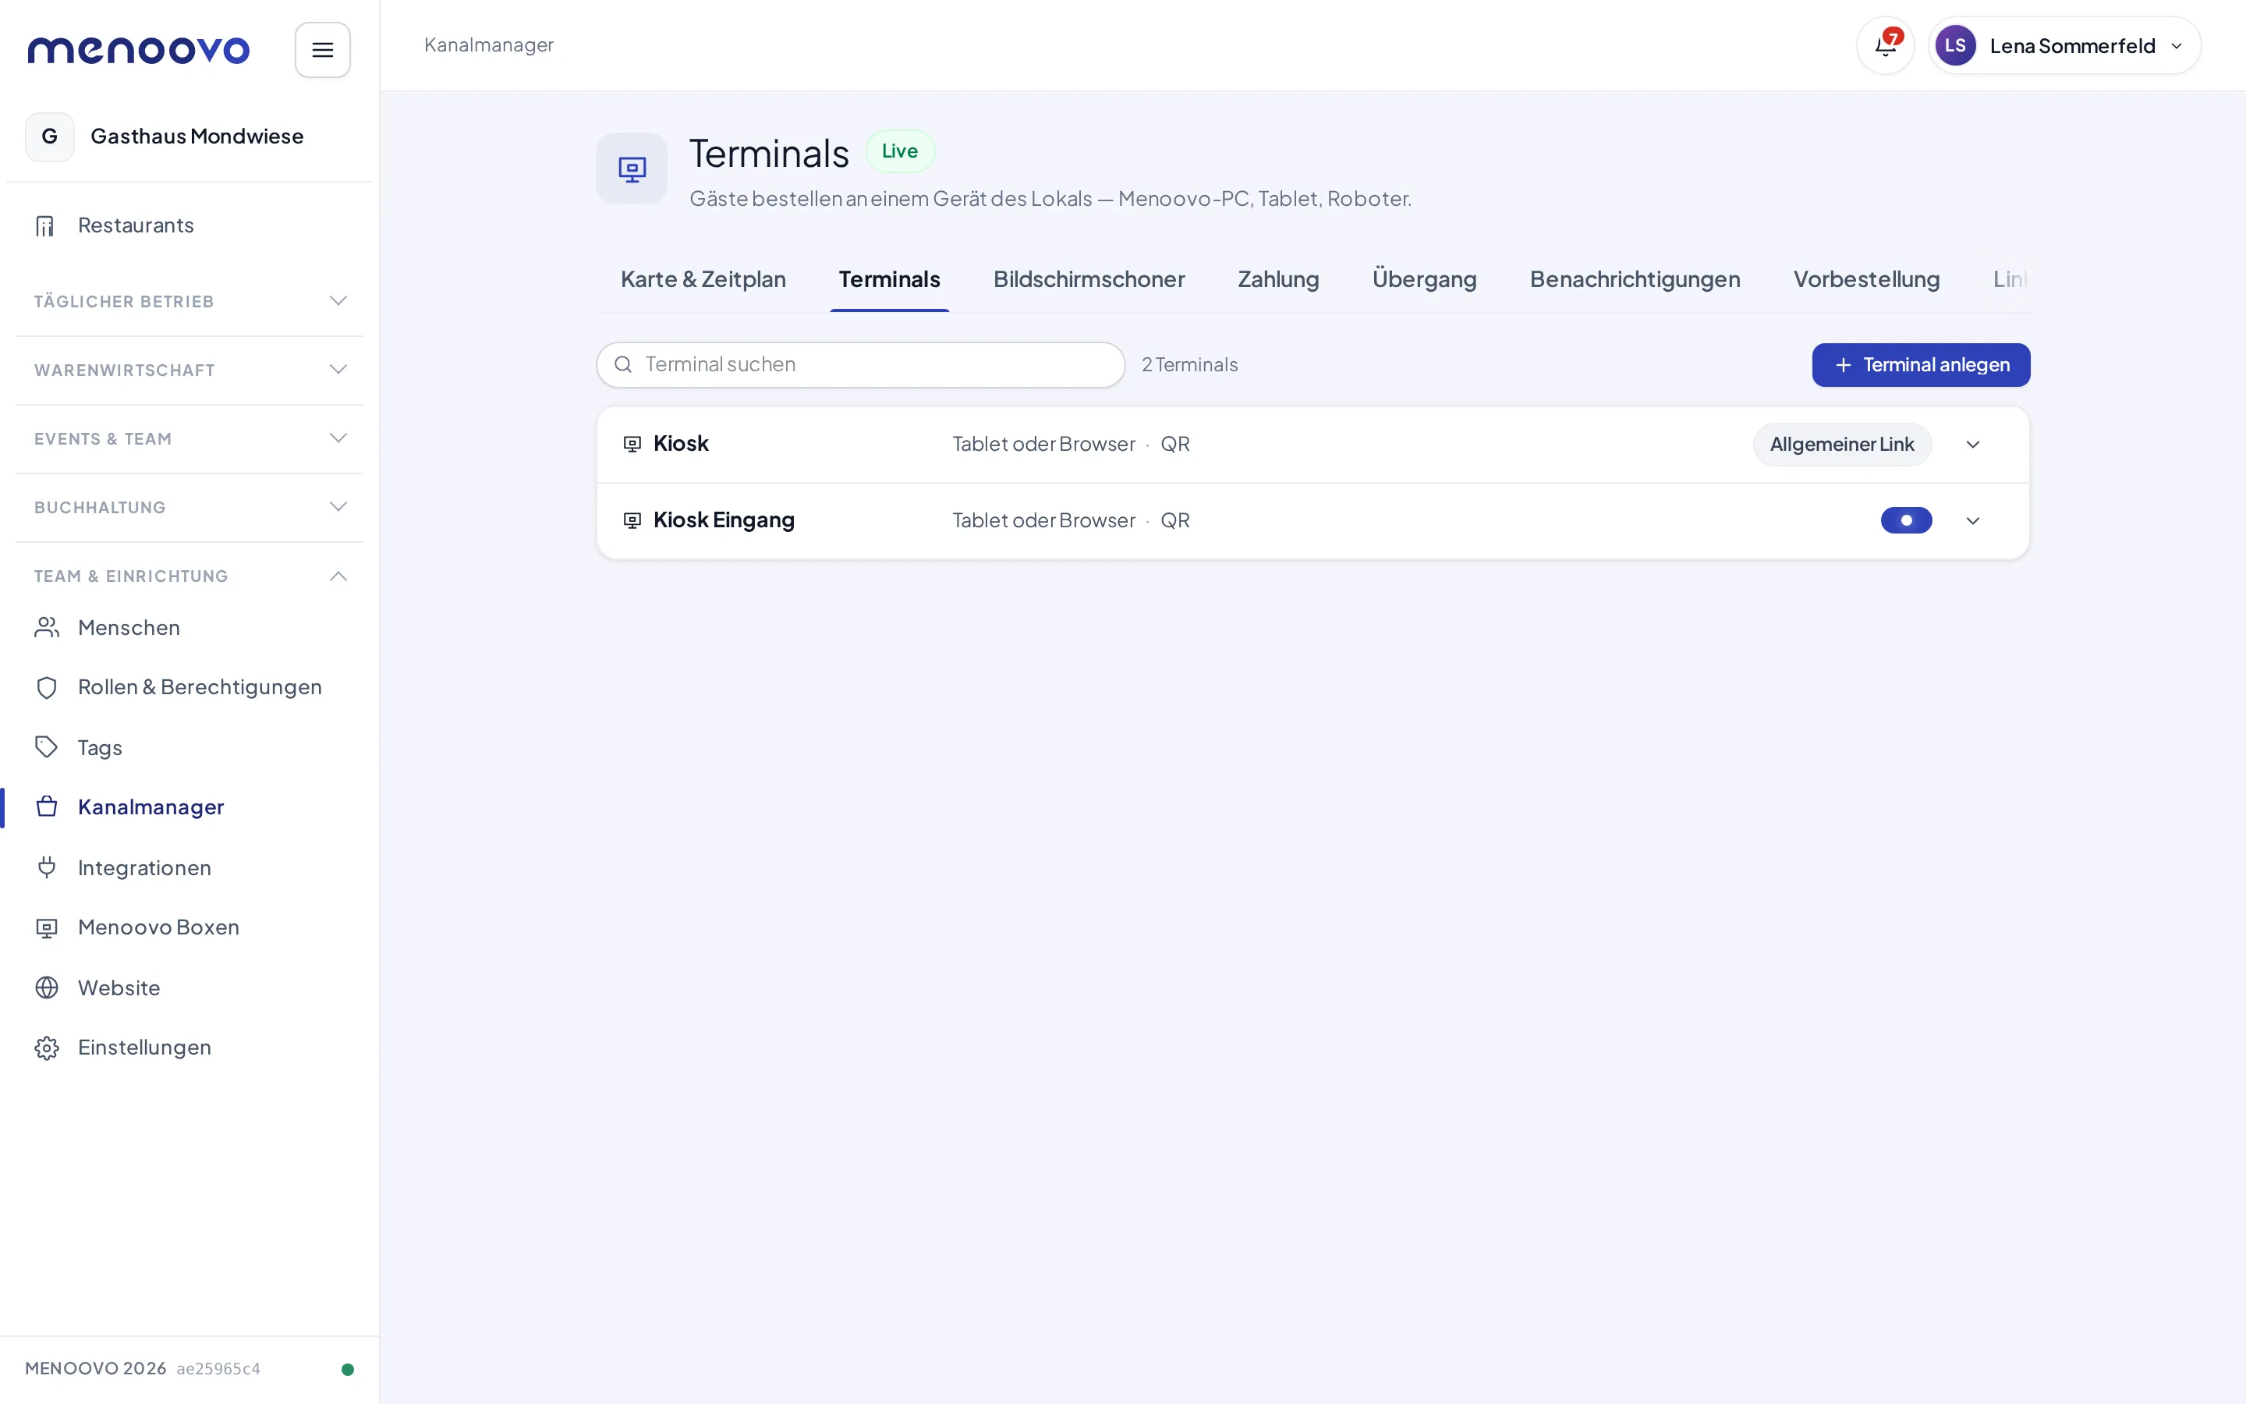Click the "2 Terminals" count text
The height and width of the screenshot is (1404, 2246).
pyautogui.click(x=1189, y=365)
